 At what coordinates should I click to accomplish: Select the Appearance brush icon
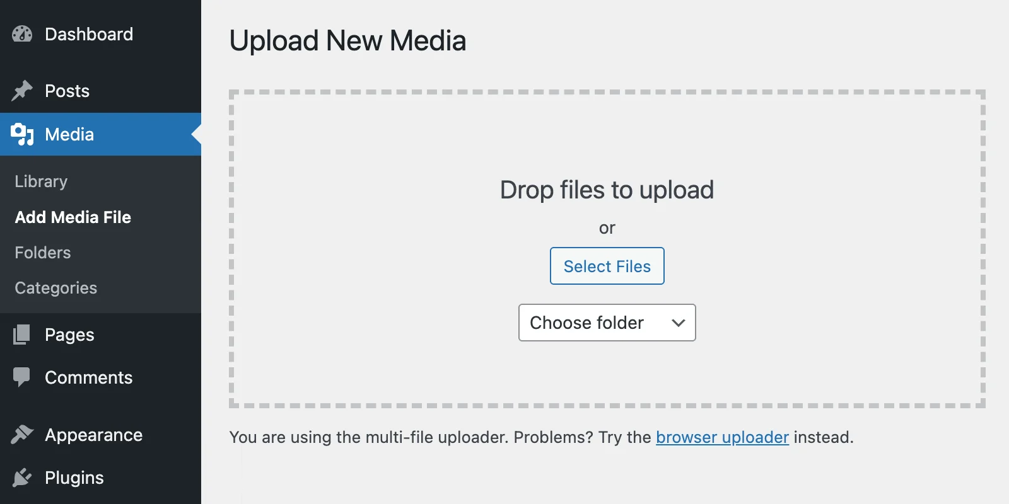point(21,435)
